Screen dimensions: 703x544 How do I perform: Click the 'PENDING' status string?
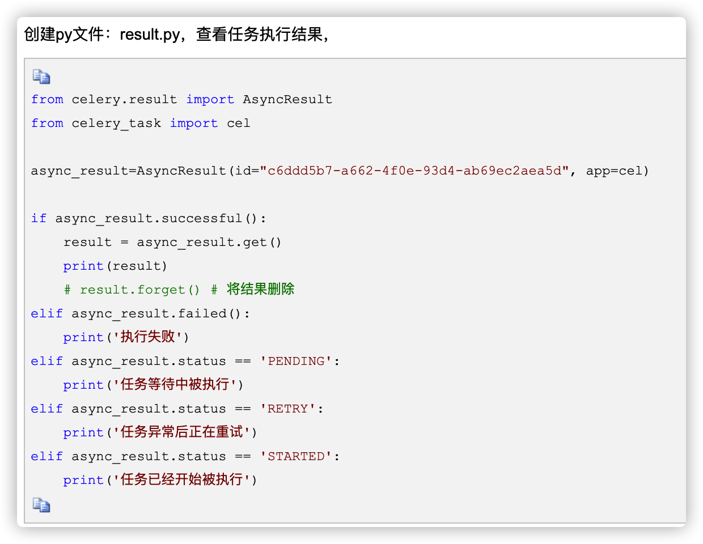point(296,362)
